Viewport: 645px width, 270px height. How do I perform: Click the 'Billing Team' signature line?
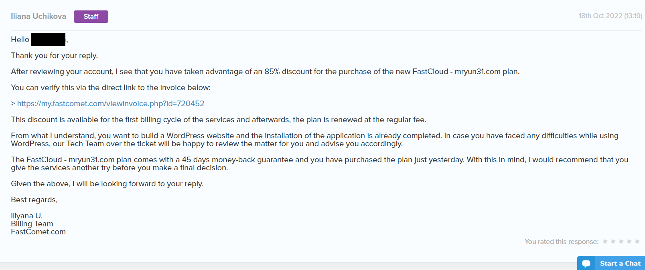[32, 224]
